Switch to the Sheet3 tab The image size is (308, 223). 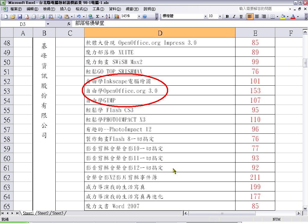pos(58,213)
